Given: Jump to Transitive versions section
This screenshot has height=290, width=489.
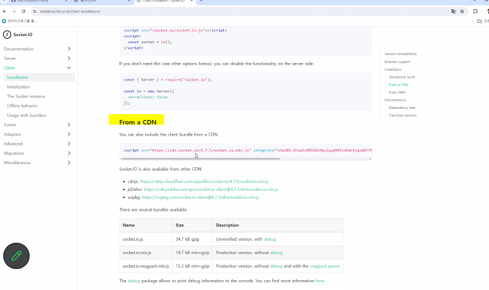Looking at the screenshot, I should [402, 115].
